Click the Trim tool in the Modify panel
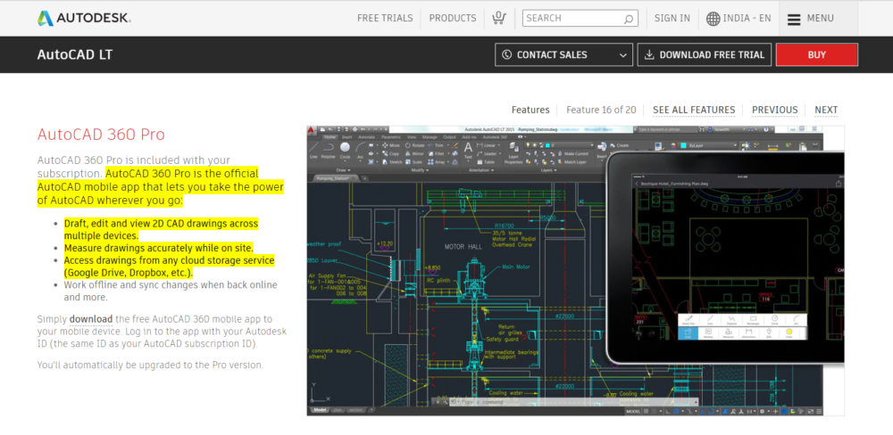The width and height of the screenshot is (893, 435). pyautogui.click(x=437, y=145)
